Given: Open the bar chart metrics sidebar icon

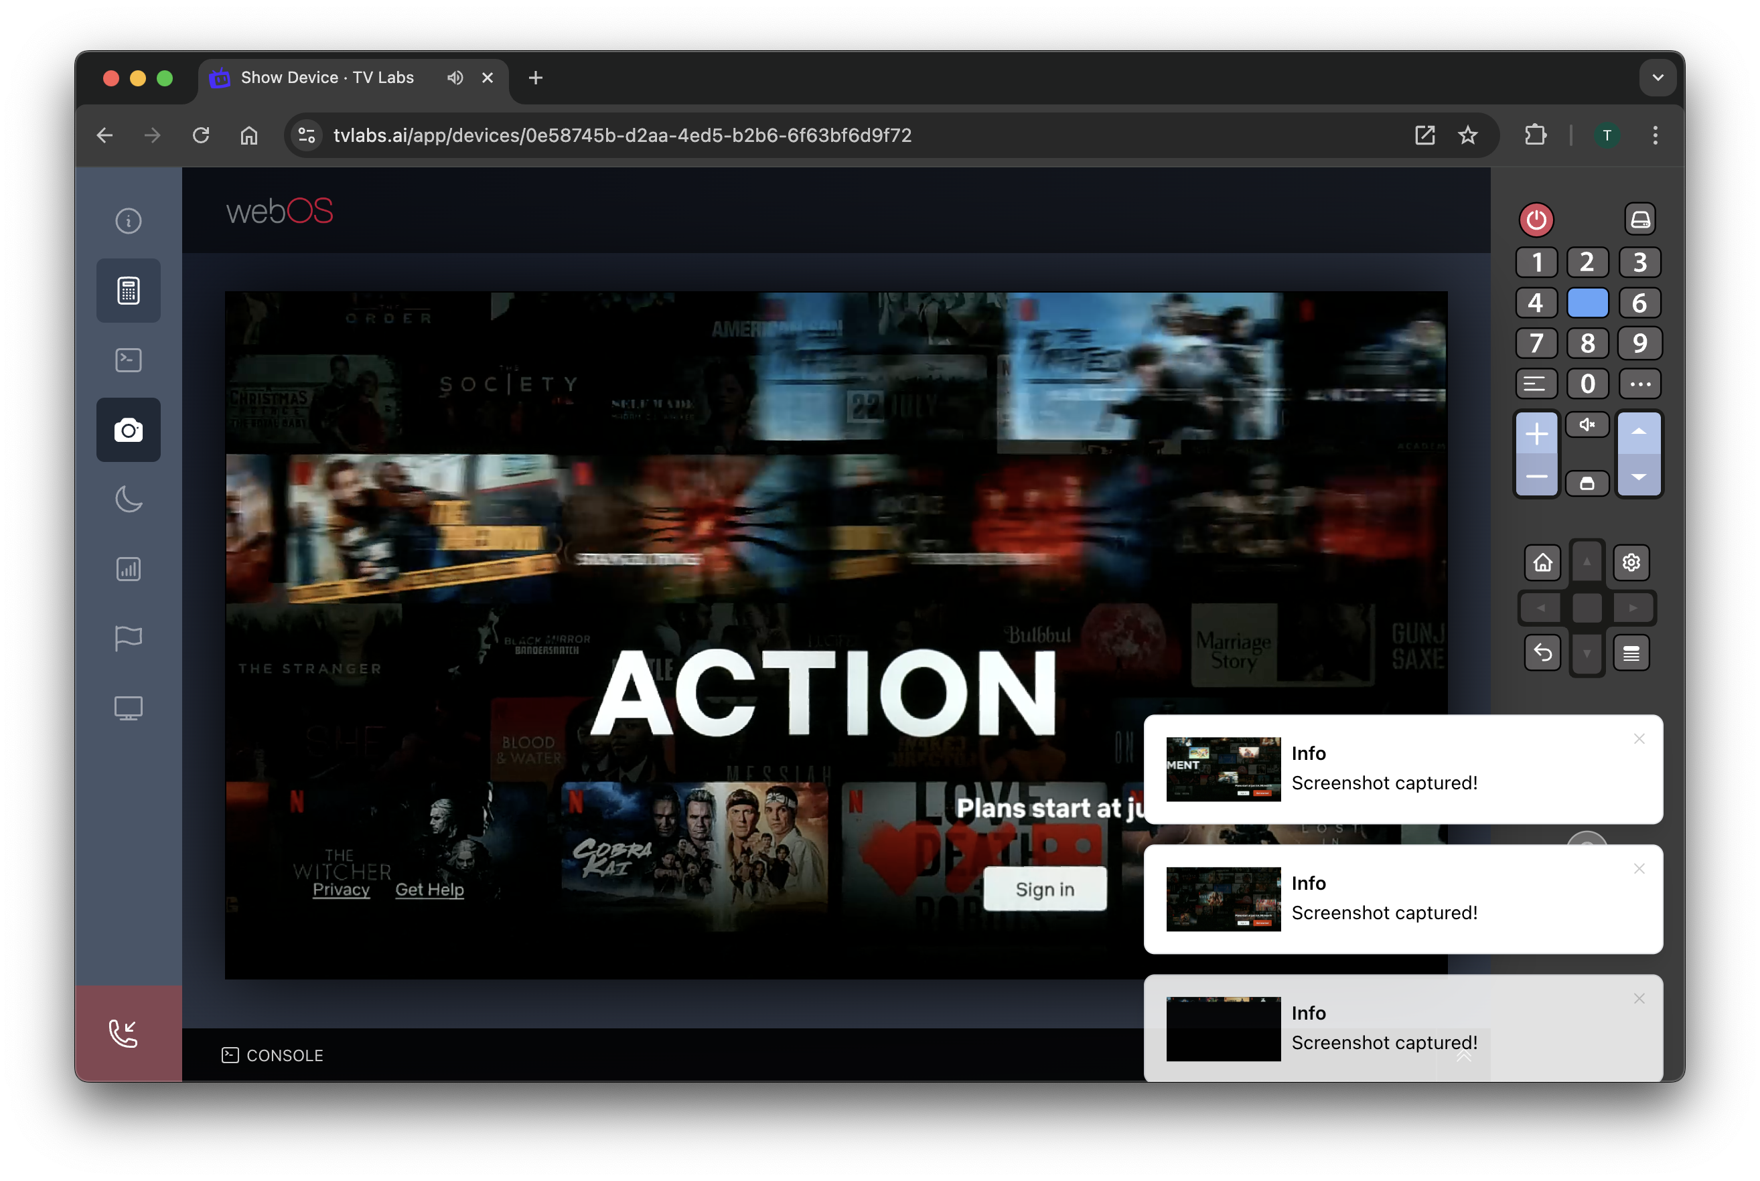Looking at the screenshot, I should [128, 568].
